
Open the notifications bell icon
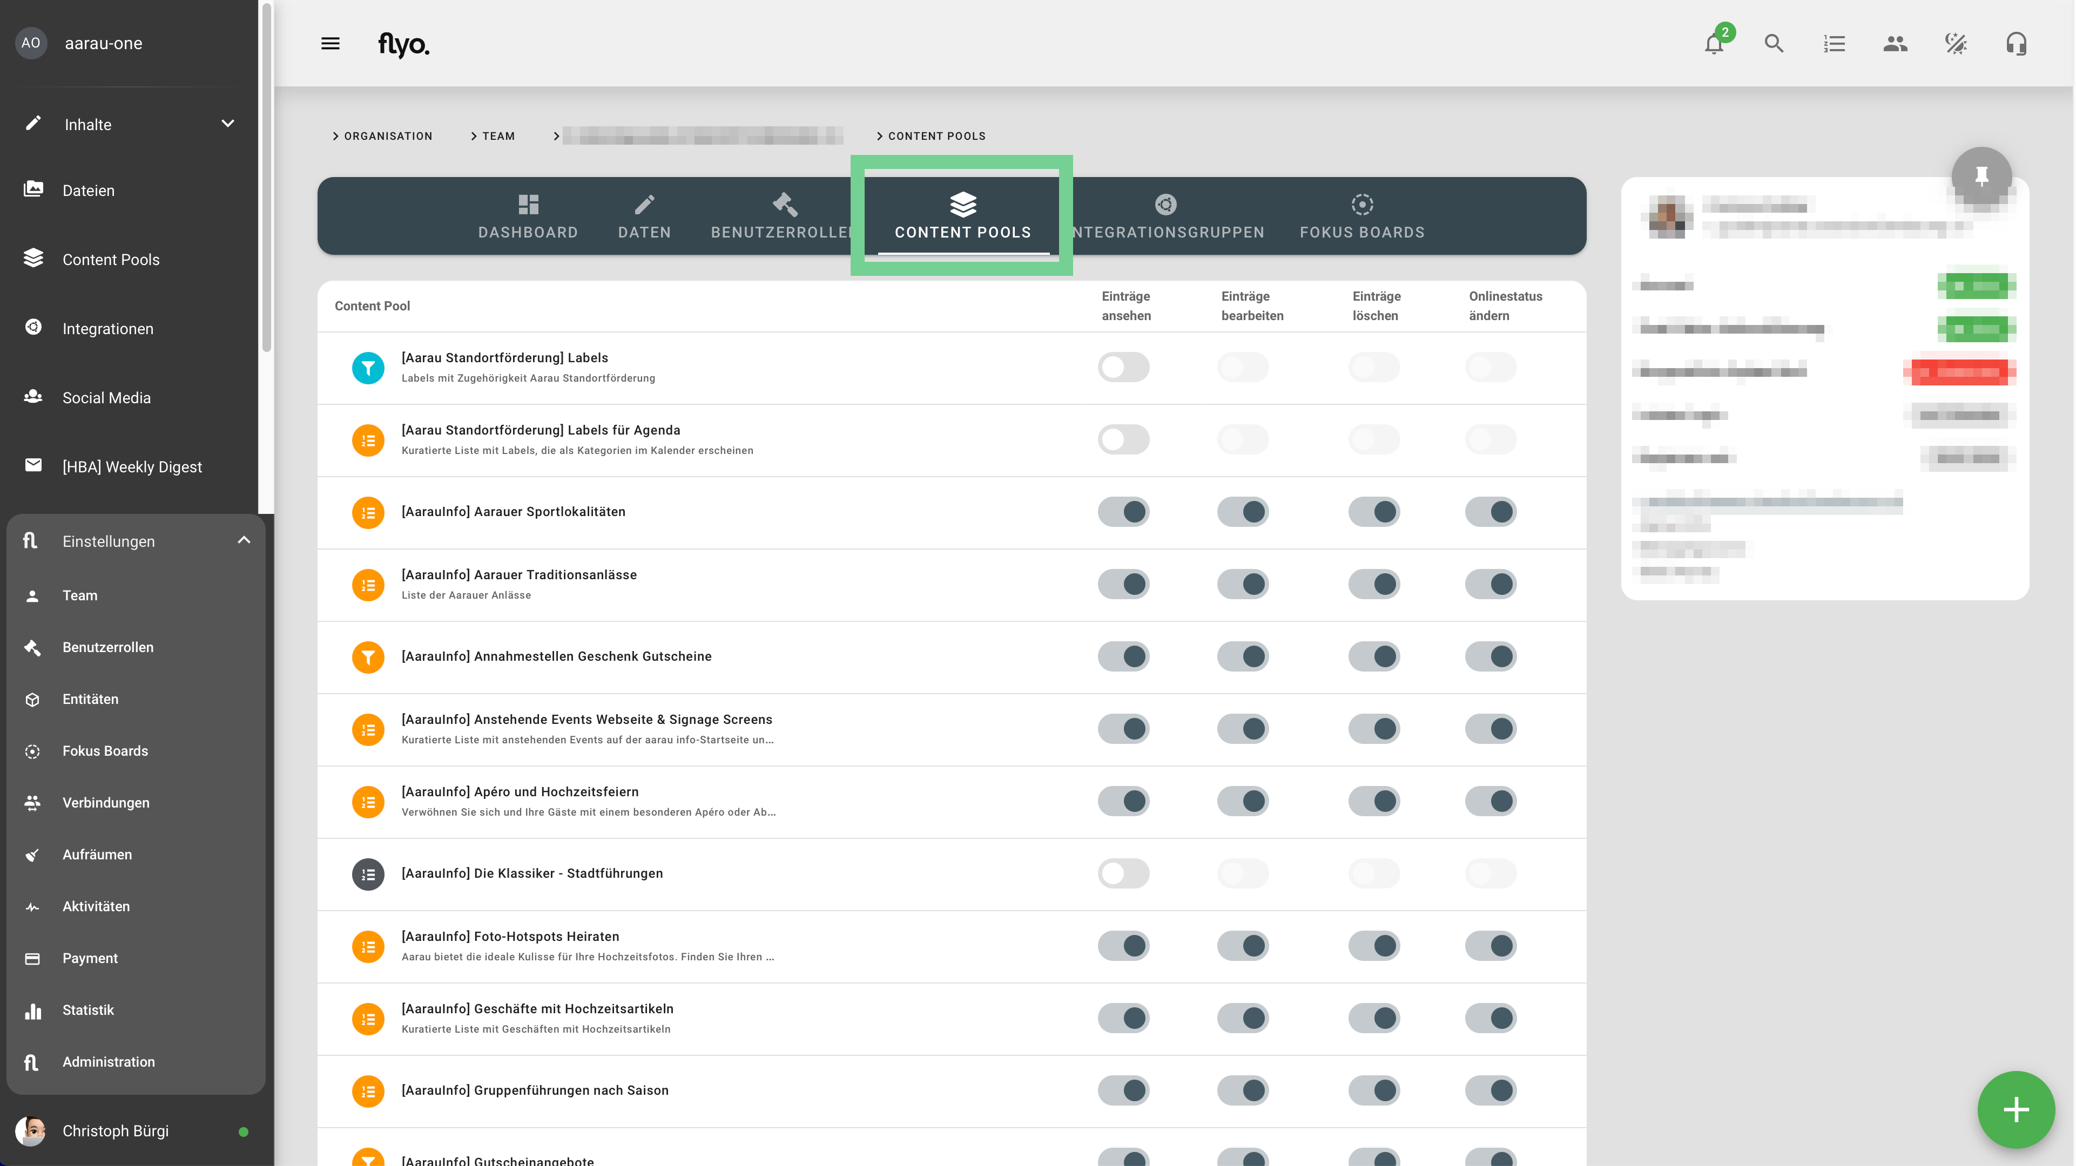click(1713, 44)
